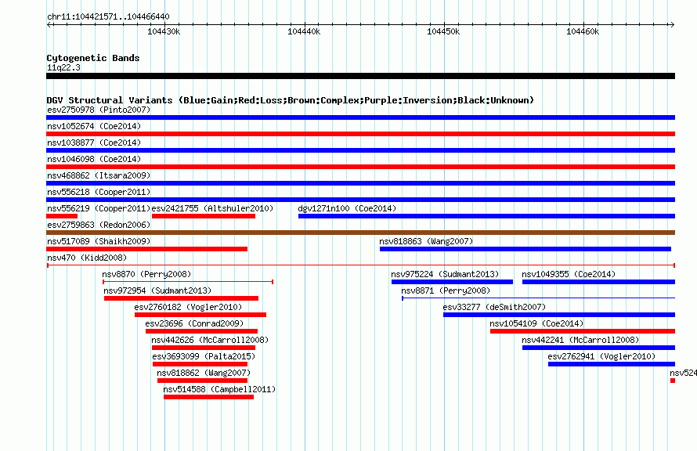697x451 pixels.
Task: Open variant nsv975224 (Sudmant2013) label
Action: (x=445, y=274)
